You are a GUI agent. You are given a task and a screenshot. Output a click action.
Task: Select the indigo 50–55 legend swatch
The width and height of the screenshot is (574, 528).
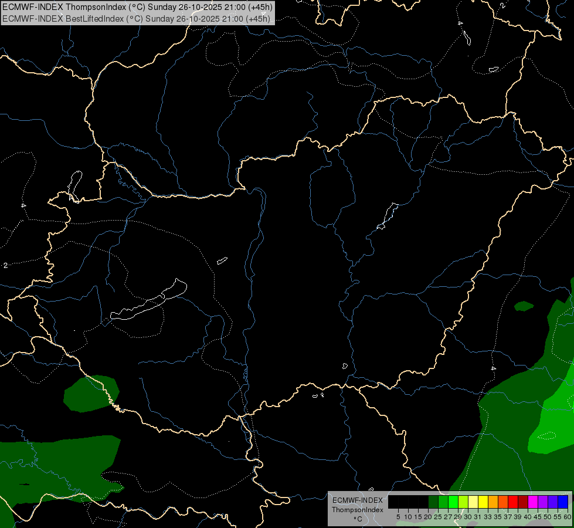(553, 502)
